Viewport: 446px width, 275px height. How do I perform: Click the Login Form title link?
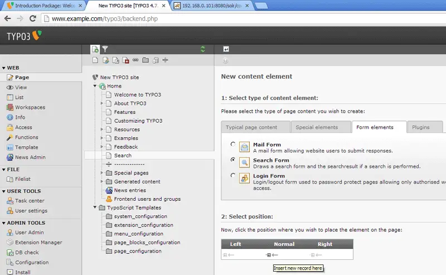269,176
